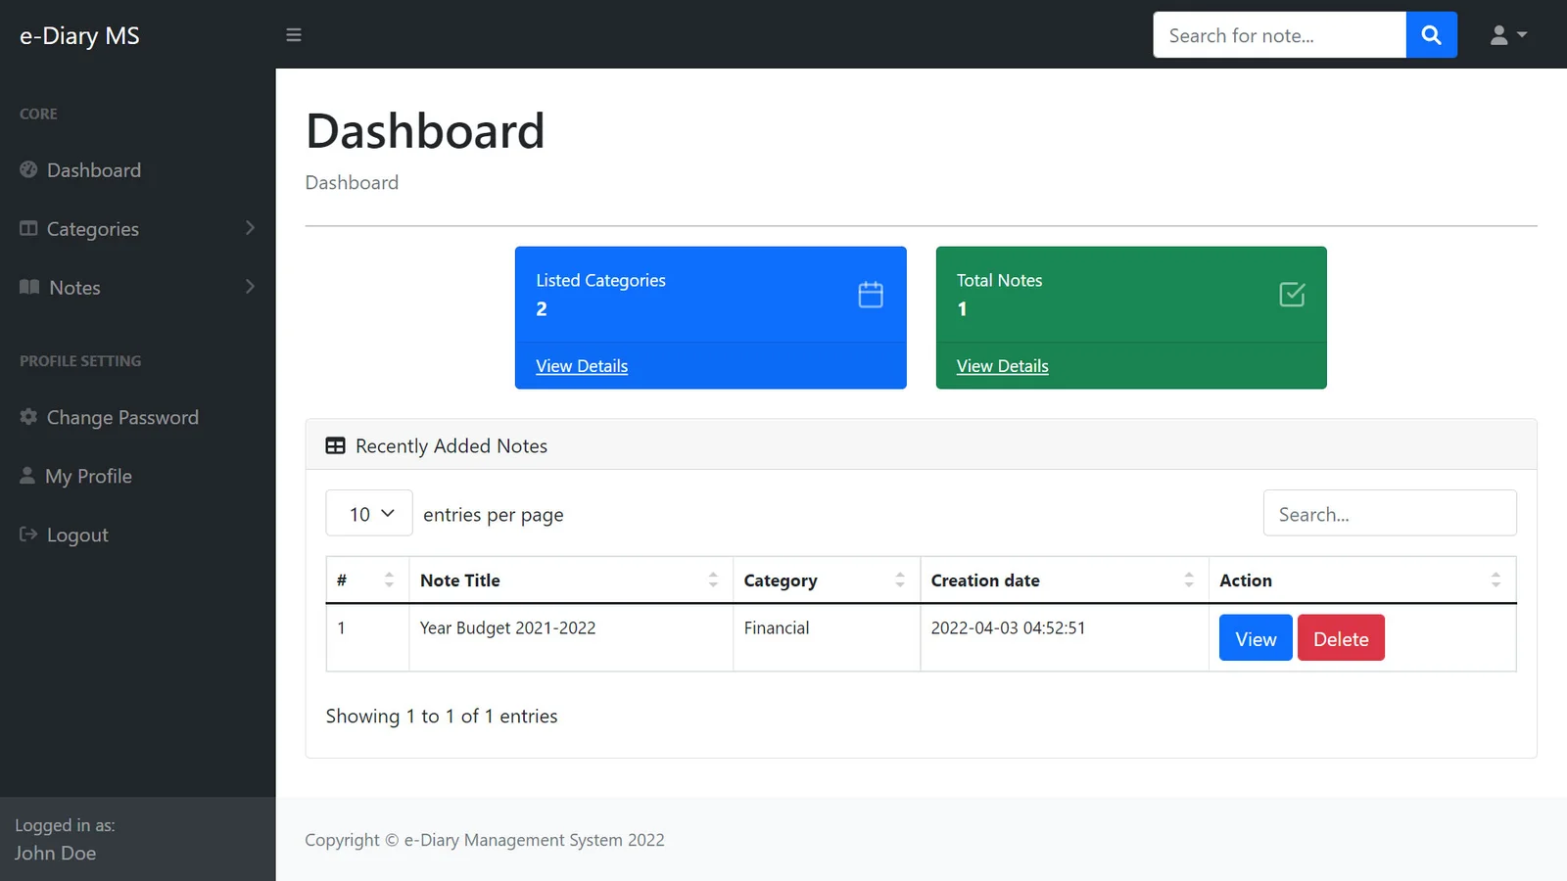Click the e-Diary MS brand link
Screen dimensions: 1567x881
(79, 35)
